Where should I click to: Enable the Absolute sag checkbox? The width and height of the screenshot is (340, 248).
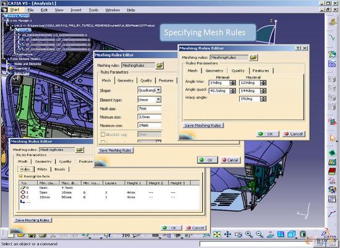coord(103,135)
